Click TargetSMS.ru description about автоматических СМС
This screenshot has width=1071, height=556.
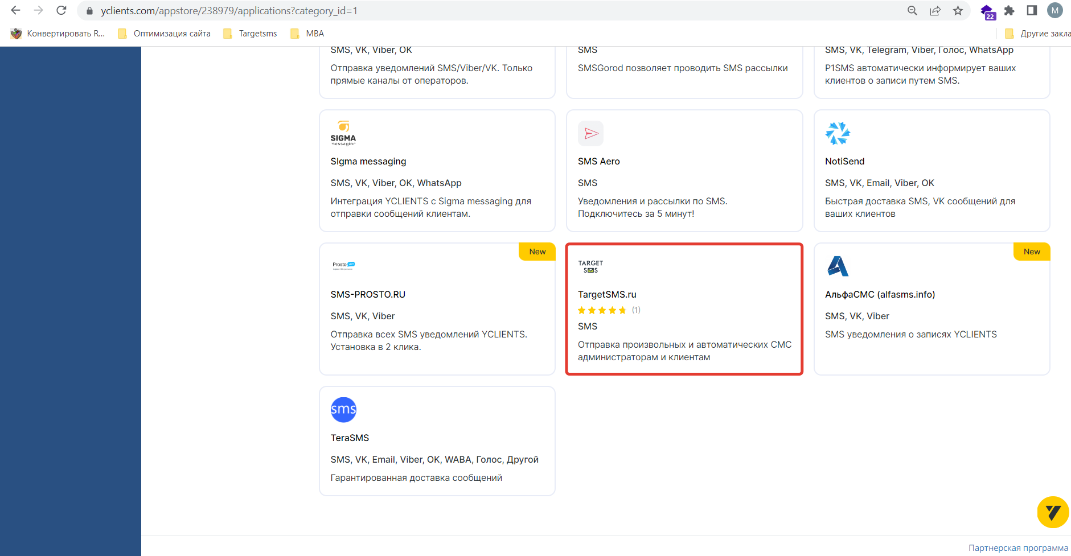click(684, 351)
